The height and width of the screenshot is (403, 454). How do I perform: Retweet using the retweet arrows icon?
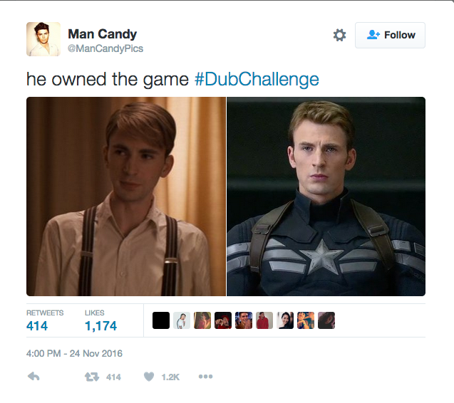[x=92, y=377]
